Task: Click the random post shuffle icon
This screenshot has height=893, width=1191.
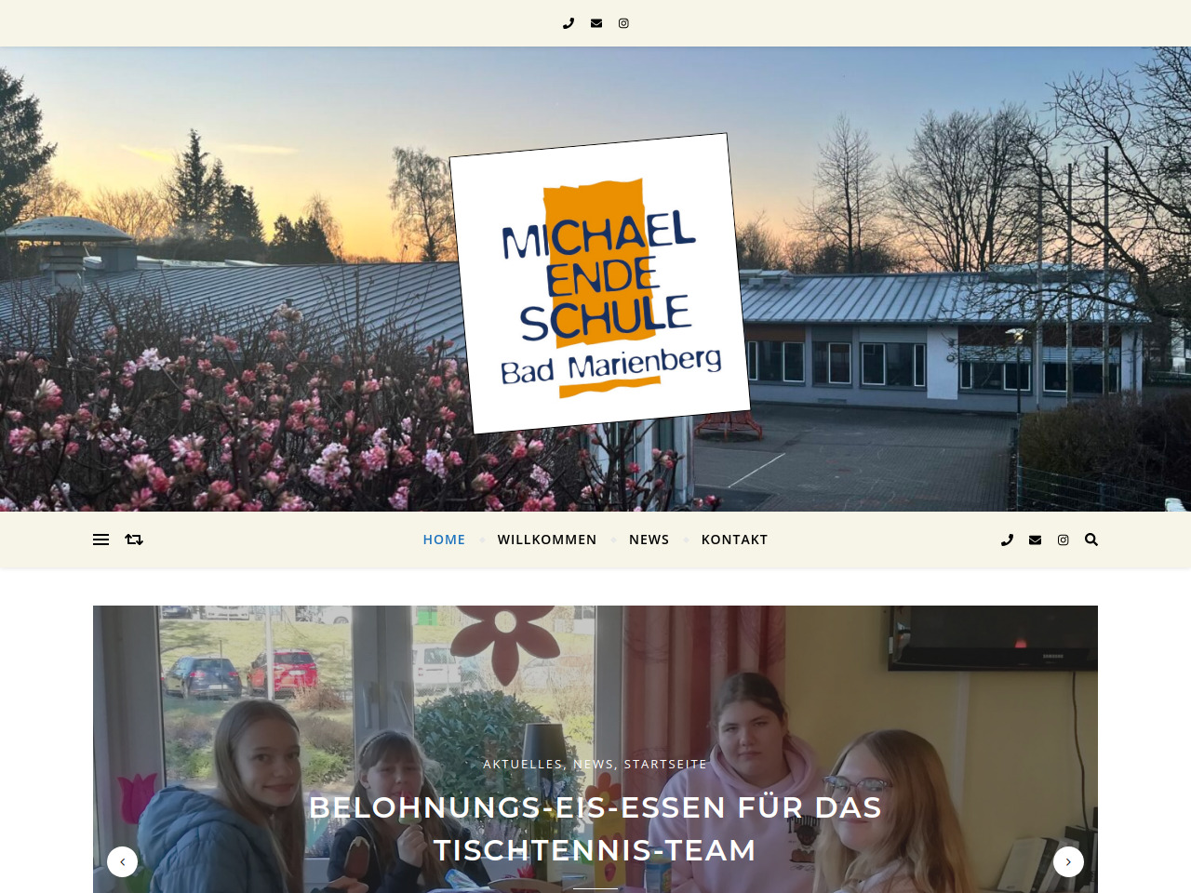Action: 134,540
